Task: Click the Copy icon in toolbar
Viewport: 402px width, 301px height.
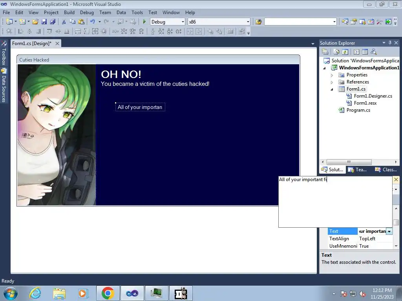Action: click(x=72, y=22)
